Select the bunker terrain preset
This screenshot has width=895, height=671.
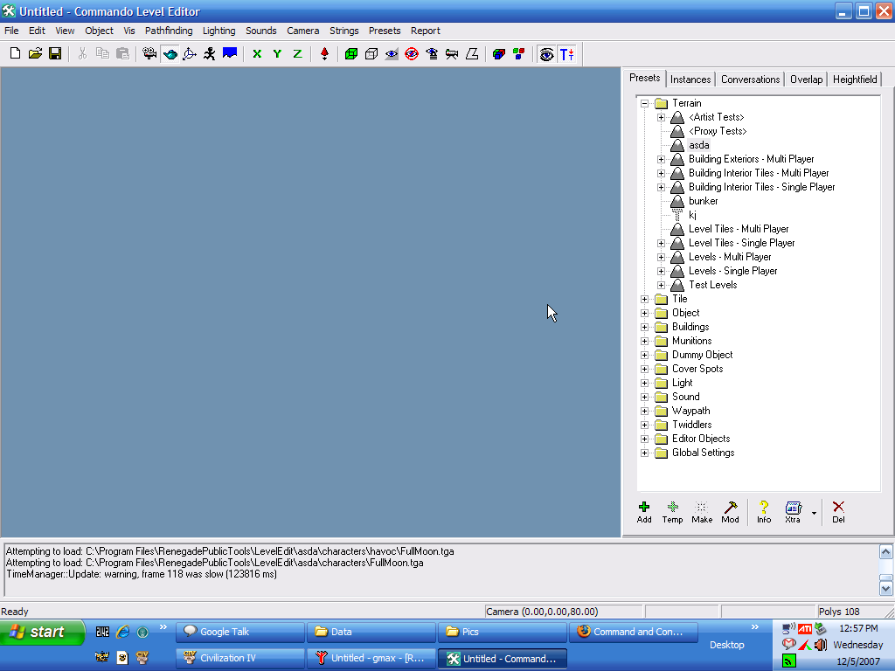703,201
